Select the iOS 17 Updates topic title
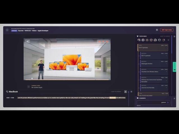The image size is (179, 134). (143, 48)
